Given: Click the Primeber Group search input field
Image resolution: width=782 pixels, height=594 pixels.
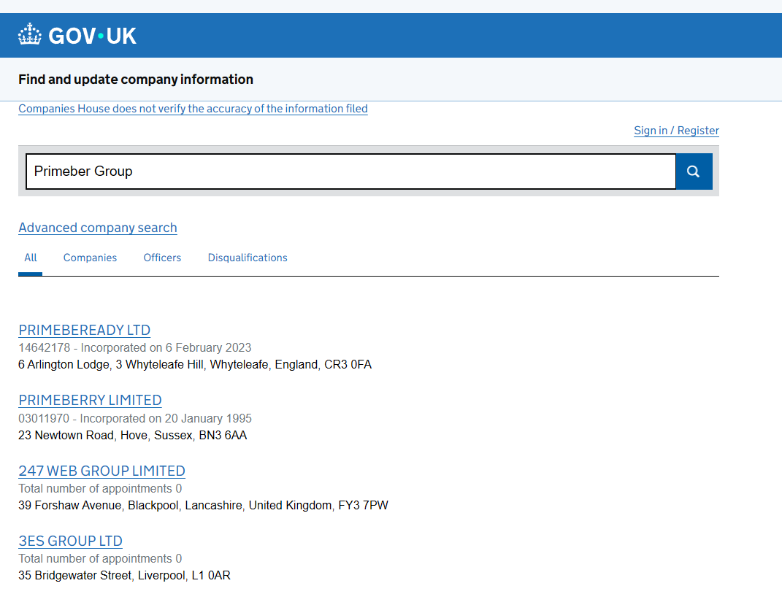Looking at the screenshot, I should (350, 171).
